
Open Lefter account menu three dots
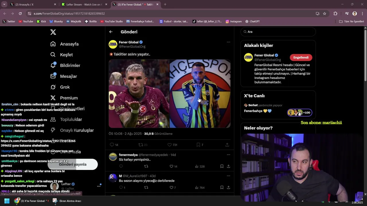(x=99, y=186)
